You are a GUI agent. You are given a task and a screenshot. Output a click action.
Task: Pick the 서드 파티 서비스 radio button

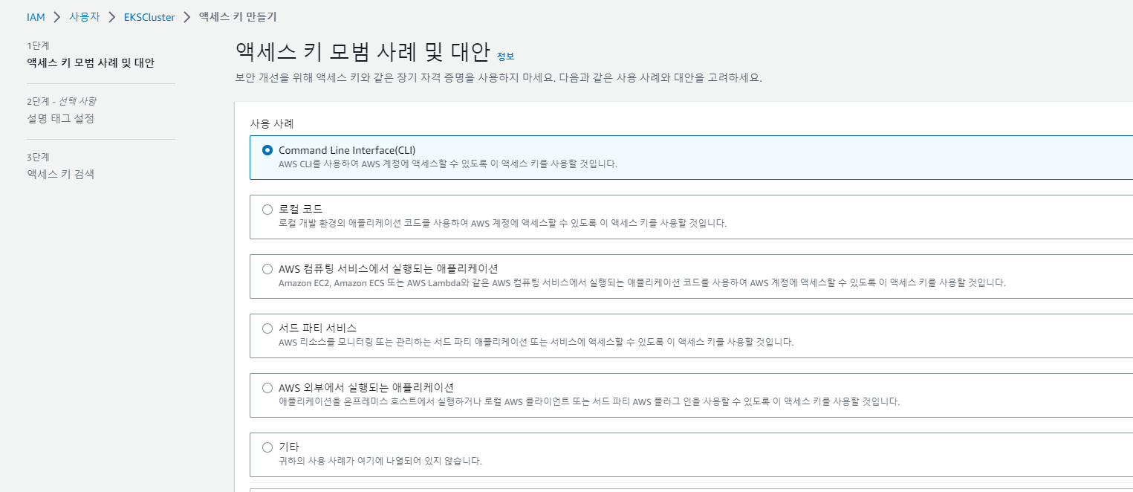tap(267, 328)
